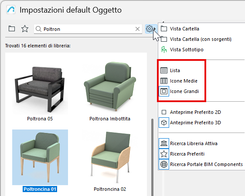Click the empty square icon of Anteprime Preferito 2D
The height and width of the screenshot is (196, 245).
[164, 112]
